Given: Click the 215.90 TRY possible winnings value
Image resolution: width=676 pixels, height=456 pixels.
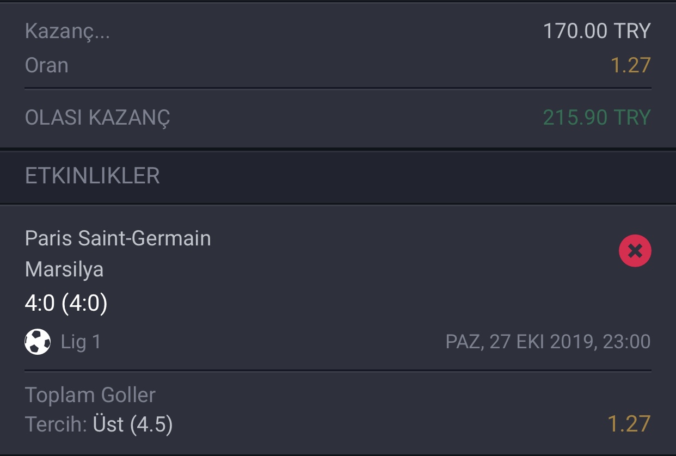Looking at the screenshot, I should (597, 118).
